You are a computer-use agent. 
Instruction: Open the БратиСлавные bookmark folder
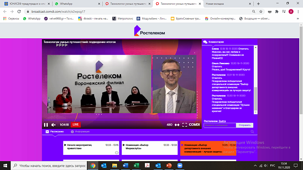pyautogui.click(x=186, y=19)
